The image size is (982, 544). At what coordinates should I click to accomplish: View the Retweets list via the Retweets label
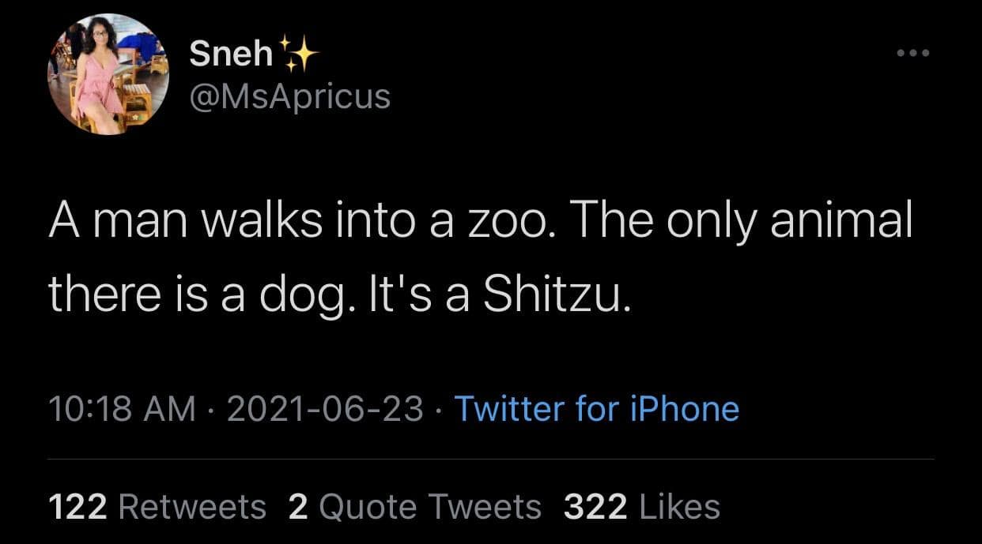[192, 506]
